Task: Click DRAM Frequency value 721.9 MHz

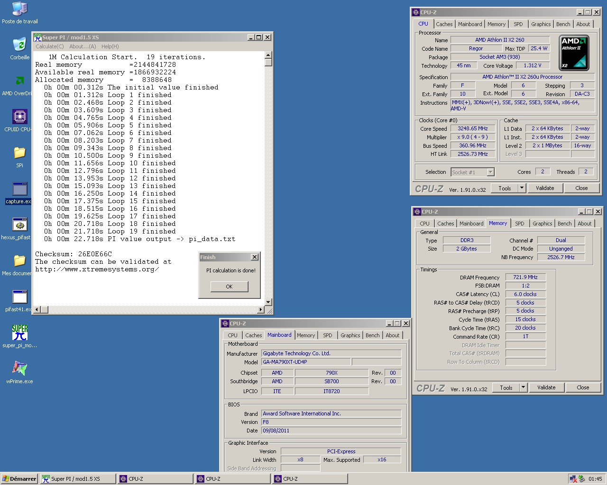Action: point(525,277)
